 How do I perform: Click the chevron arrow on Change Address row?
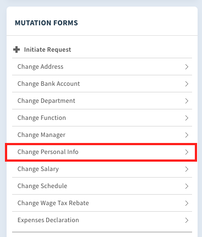point(187,67)
